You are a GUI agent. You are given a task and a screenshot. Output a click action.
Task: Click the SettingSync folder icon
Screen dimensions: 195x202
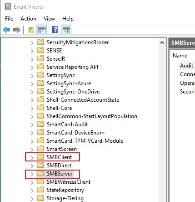(x=40, y=75)
